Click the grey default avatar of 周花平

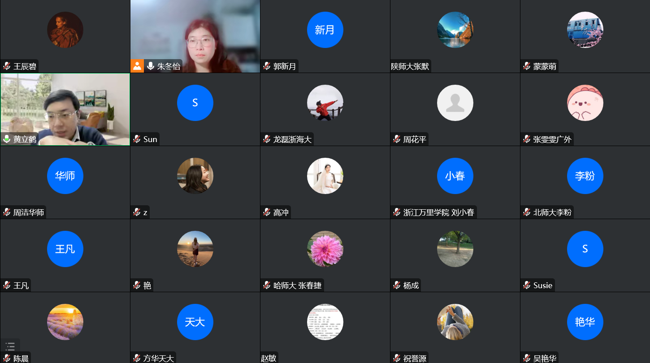(x=455, y=103)
